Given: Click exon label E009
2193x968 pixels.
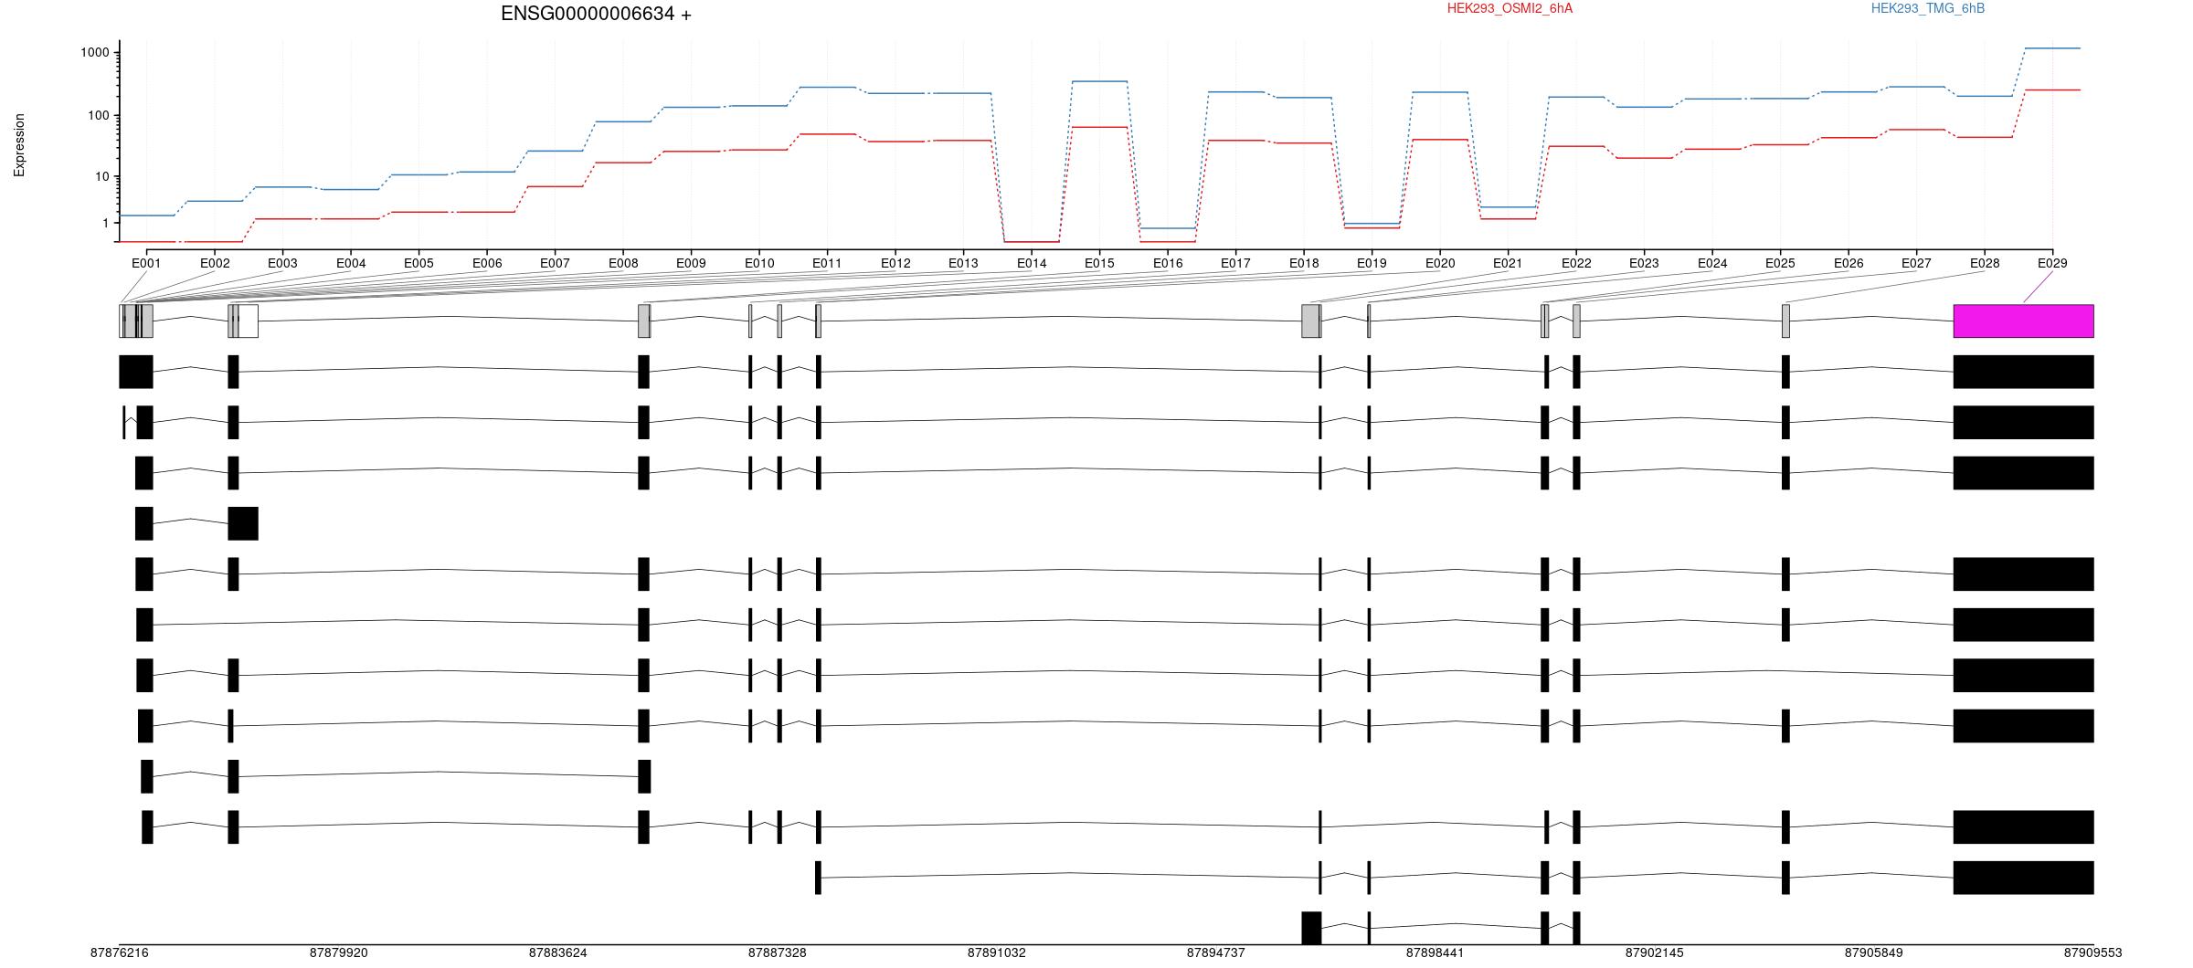Looking at the screenshot, I should [691, 263].
